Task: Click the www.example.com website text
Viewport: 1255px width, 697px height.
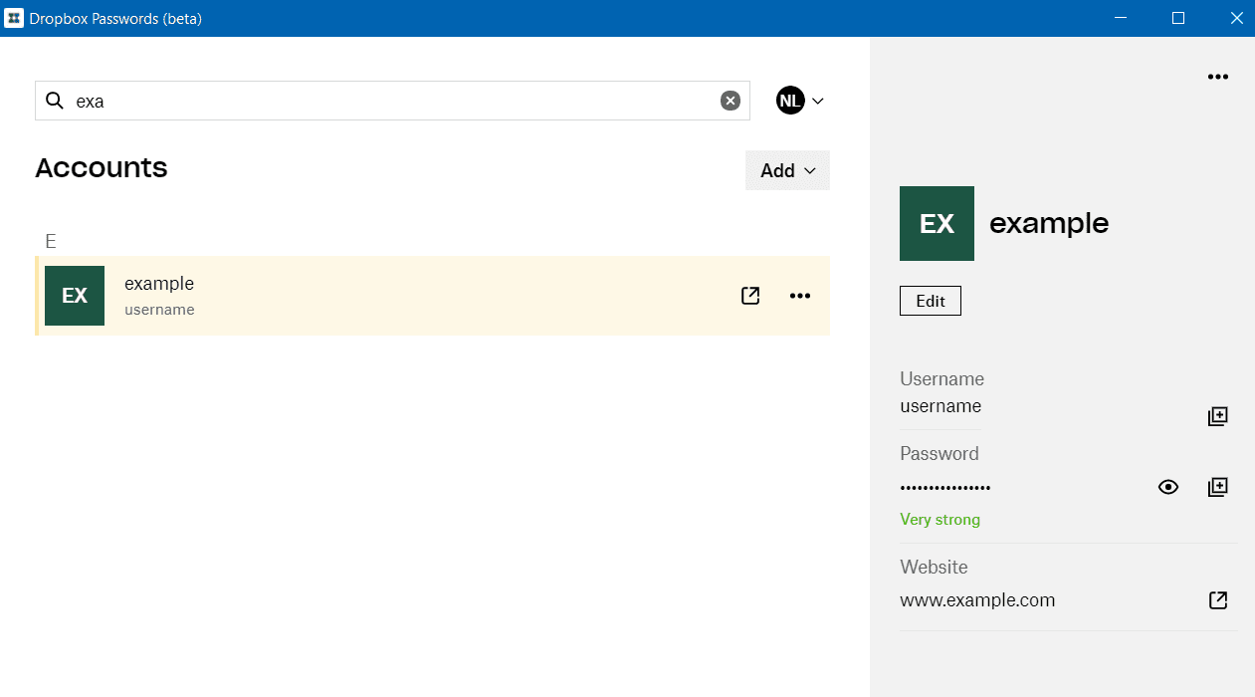Action: pyautogui.click(x=977, y=600)
